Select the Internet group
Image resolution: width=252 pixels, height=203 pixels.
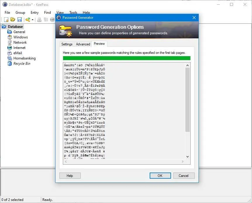pos(20,48)
